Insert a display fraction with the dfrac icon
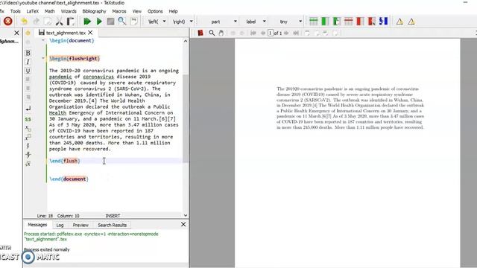Image resolution: width=477 pixels, height=268 pixels. pyautogui.click(x=28, y=155)
